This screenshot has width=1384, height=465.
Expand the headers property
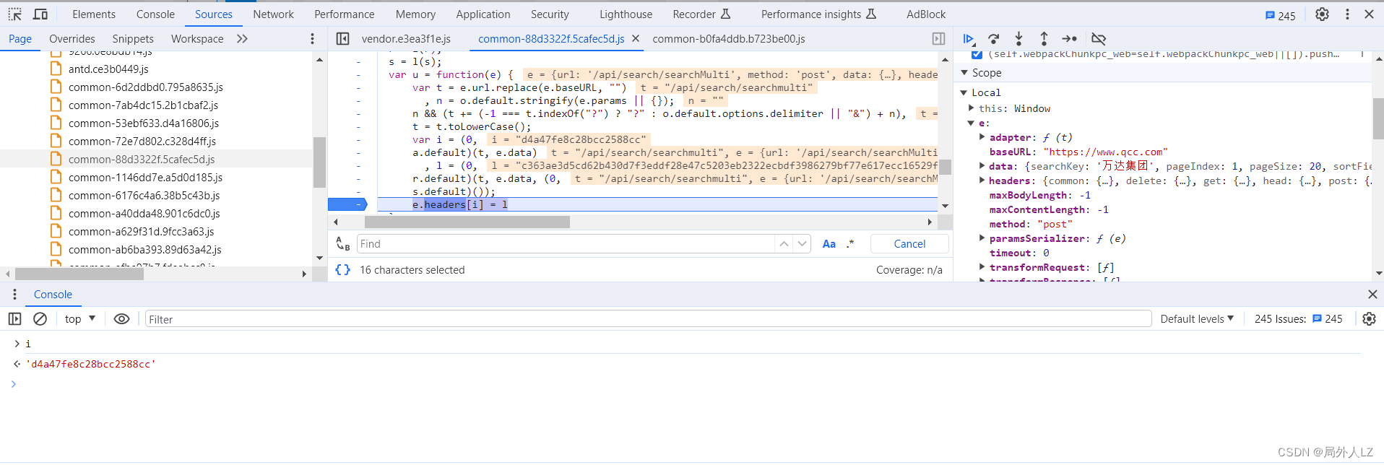[x=982, y=180]
